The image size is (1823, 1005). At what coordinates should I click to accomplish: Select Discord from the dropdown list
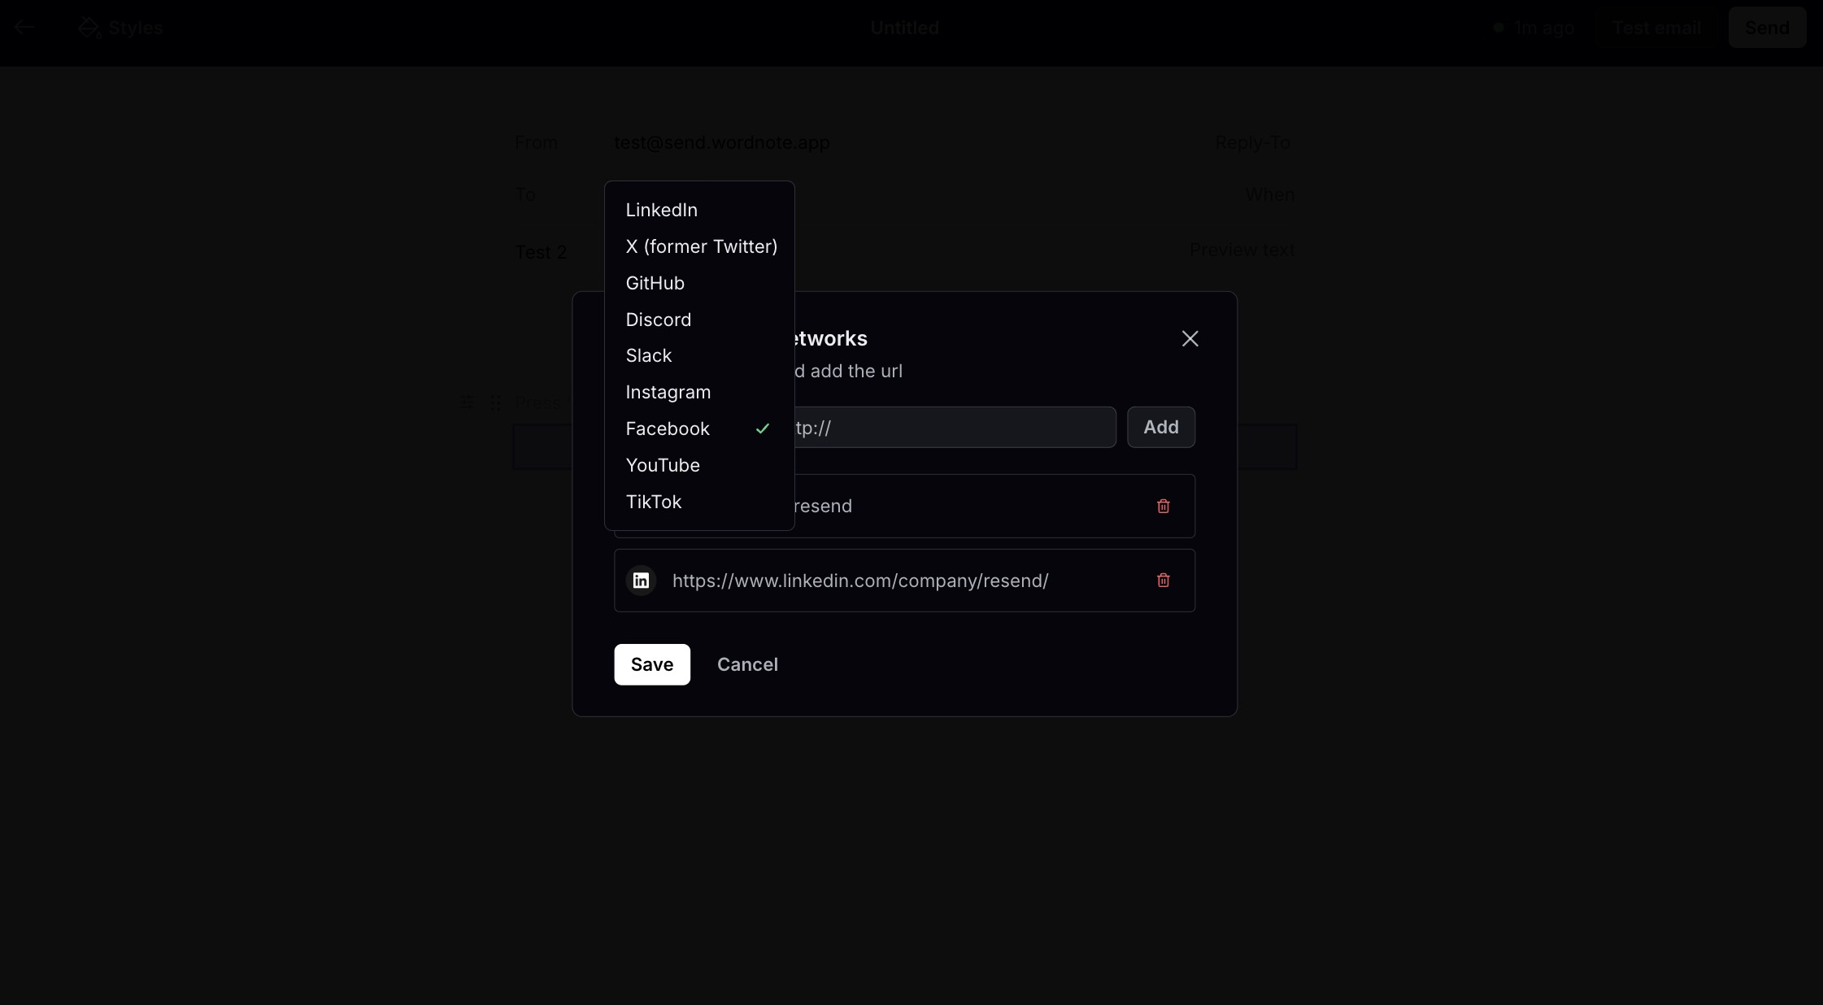point(658,320)
